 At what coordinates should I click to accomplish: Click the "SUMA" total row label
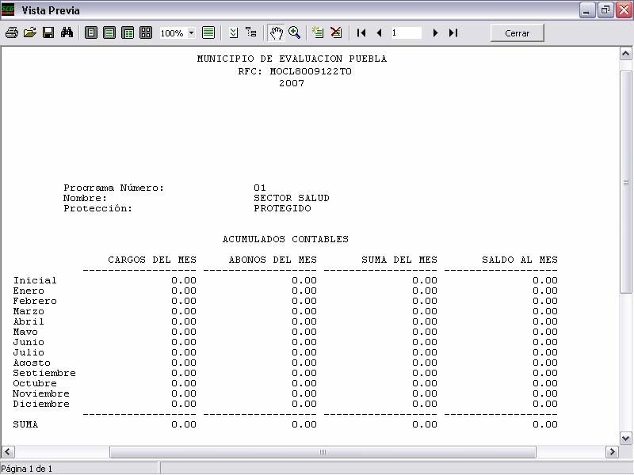25,424
